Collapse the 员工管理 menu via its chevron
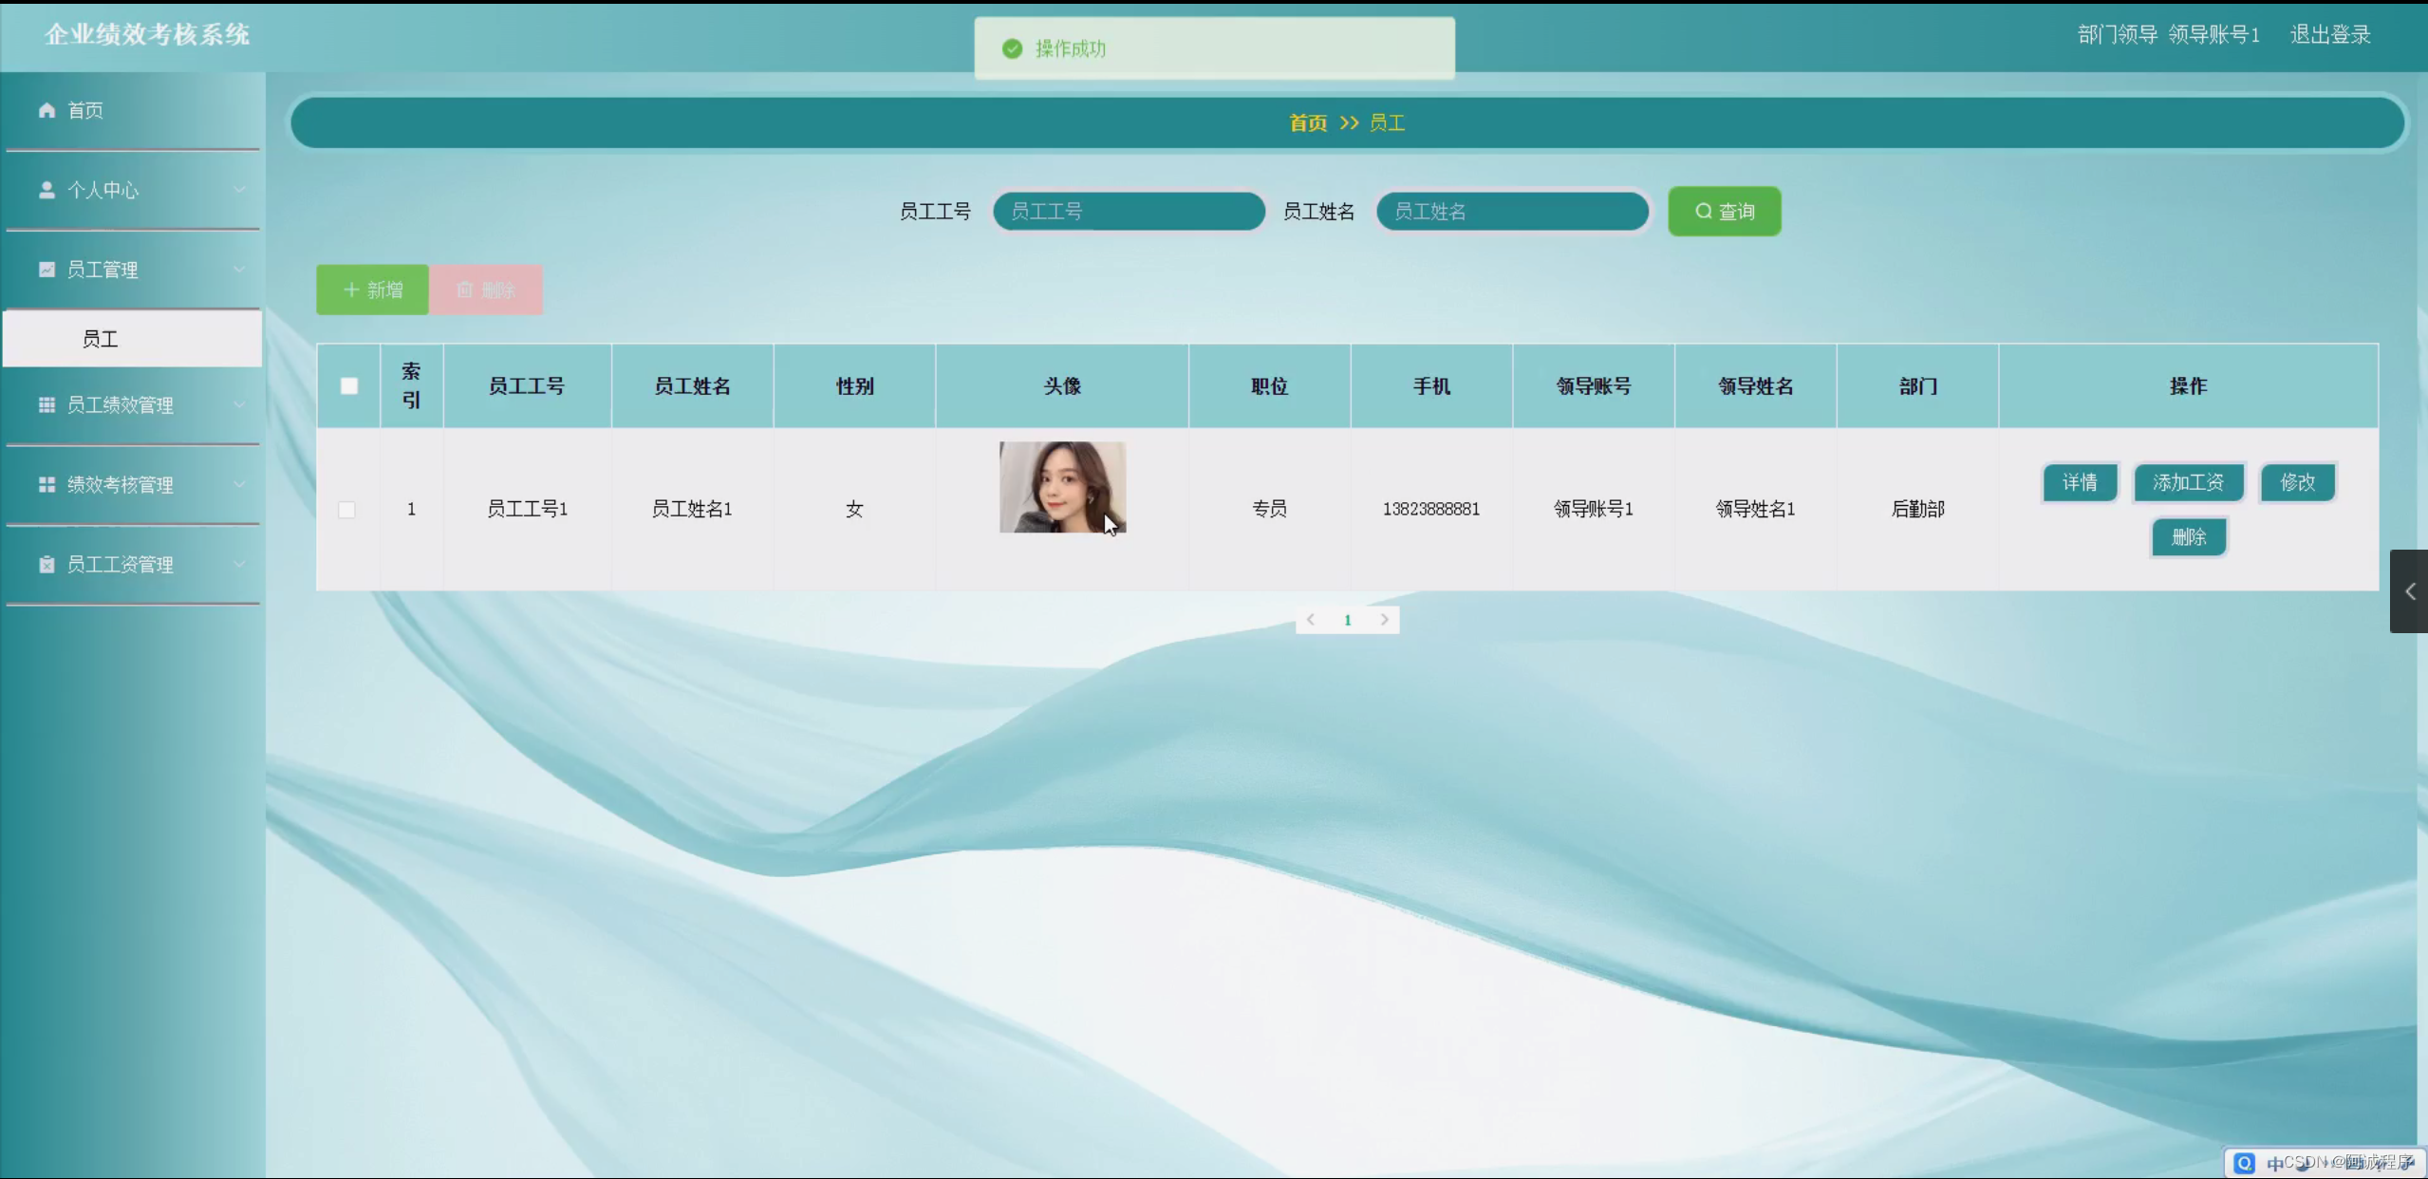This screenshot has width=2428, height=1179. point(240,270)
